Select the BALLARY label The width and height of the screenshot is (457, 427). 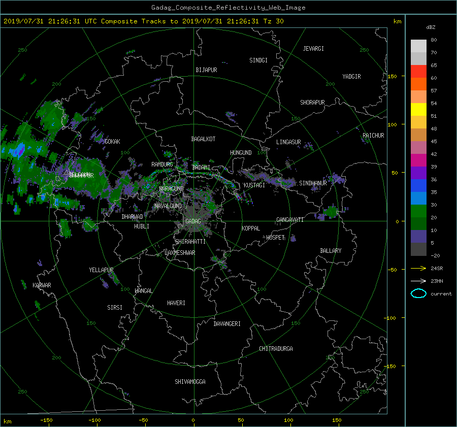click(331, 251)
